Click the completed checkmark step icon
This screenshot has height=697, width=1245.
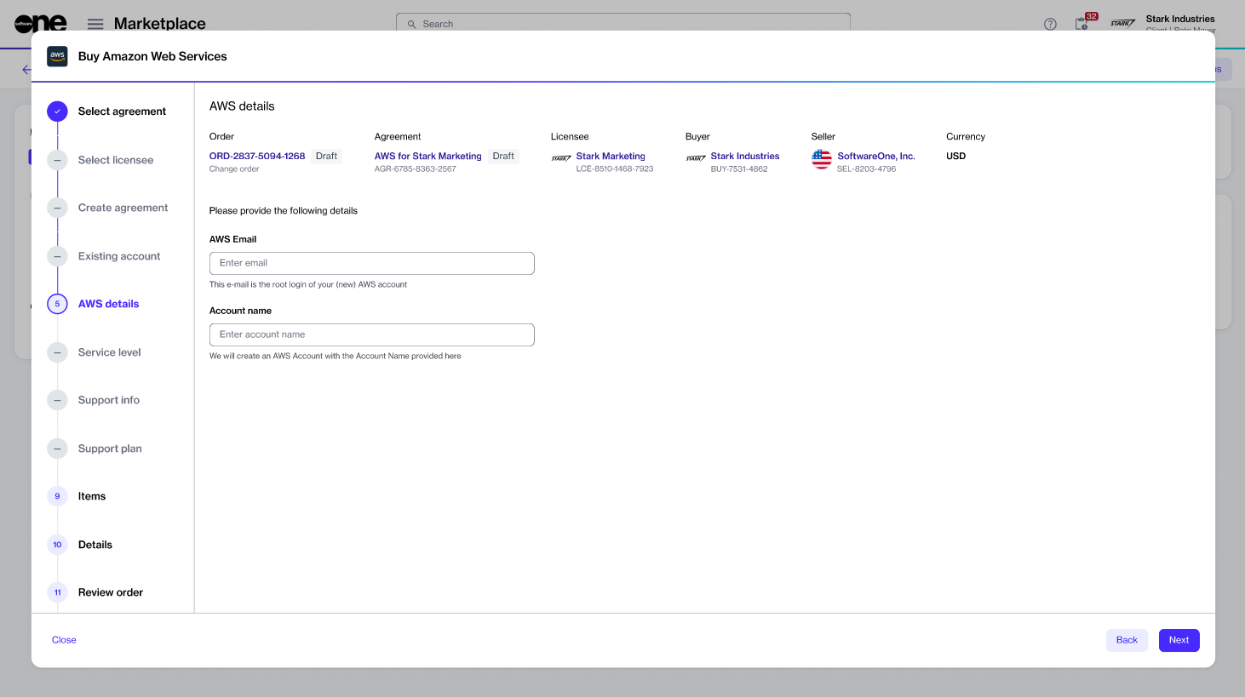coord(57,111)
